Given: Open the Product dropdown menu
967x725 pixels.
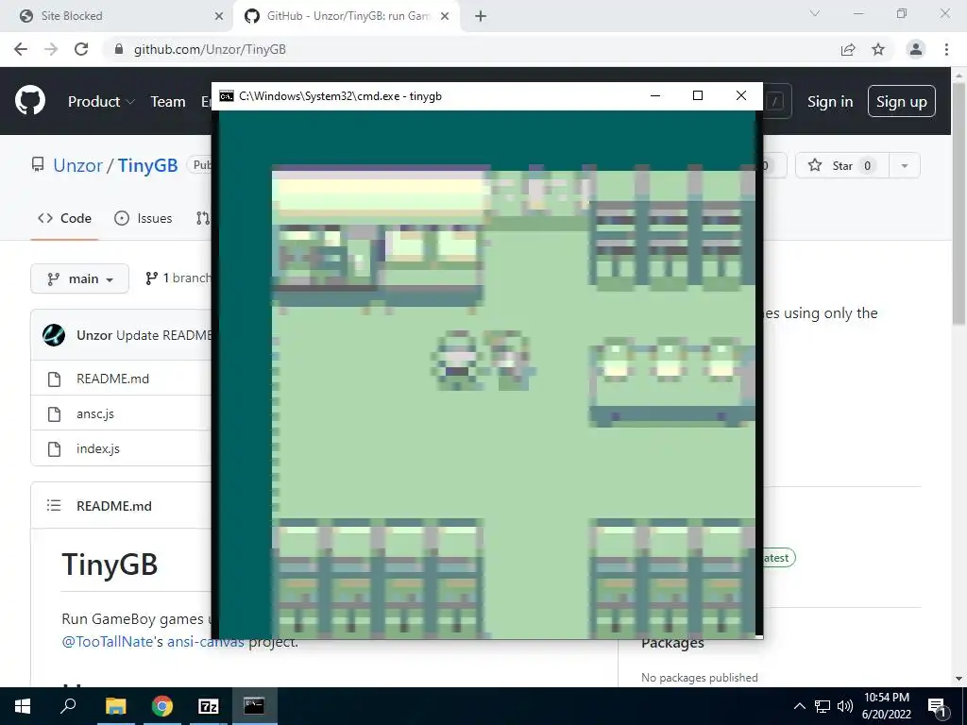Looking at the screenshot, I should click(x=101, y=101).
